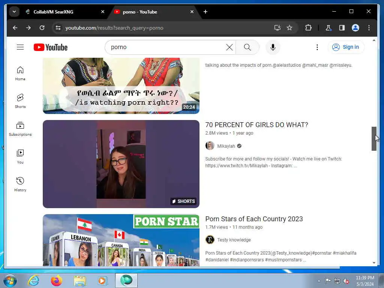
Task: Click the magnifier search button
Action: (x=247, y=47)
